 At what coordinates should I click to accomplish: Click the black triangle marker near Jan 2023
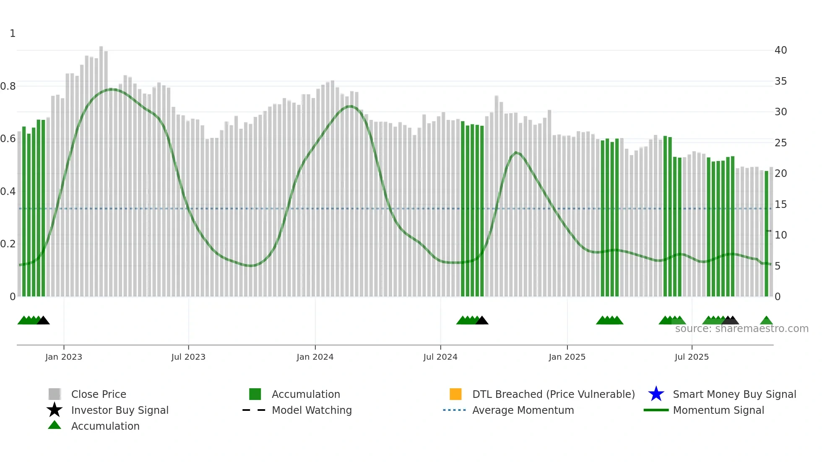(x=43, y=321)
